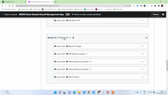
Task: Navigate back in browser history
Action: pyautogui.click(x=2, y=6)
